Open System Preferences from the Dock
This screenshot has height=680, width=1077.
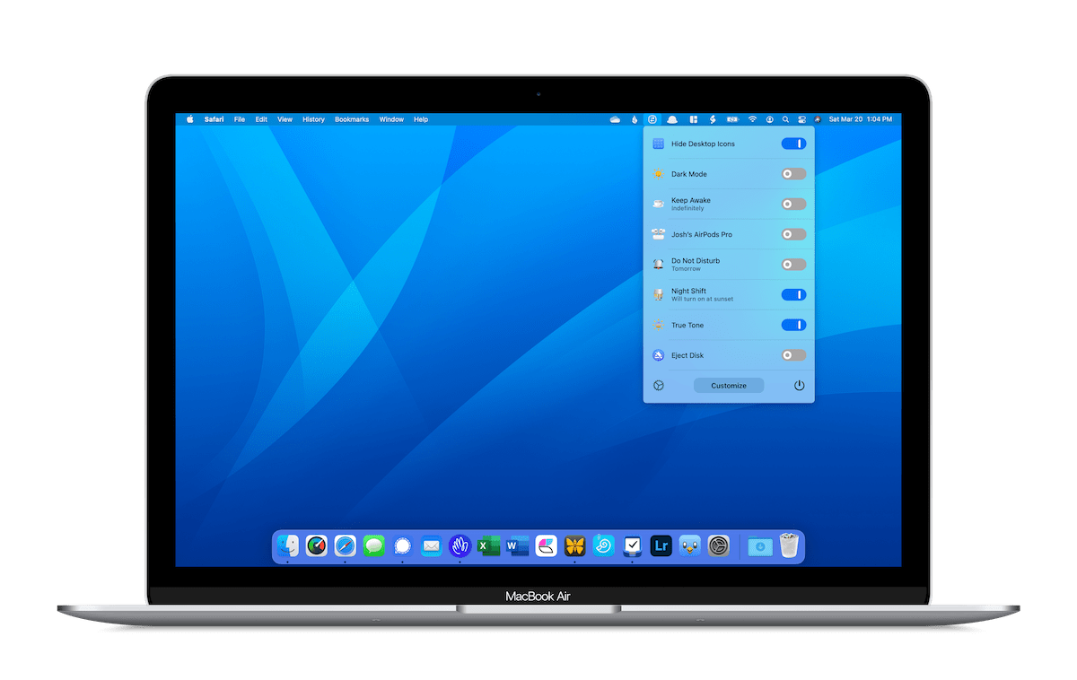[x=719, y=545]
